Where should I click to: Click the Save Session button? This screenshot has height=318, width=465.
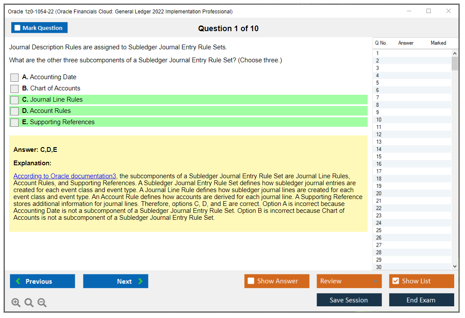pyautogui.click(x=349, y=300)
